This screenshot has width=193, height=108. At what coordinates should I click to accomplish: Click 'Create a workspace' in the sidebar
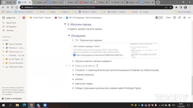(12, 98)
